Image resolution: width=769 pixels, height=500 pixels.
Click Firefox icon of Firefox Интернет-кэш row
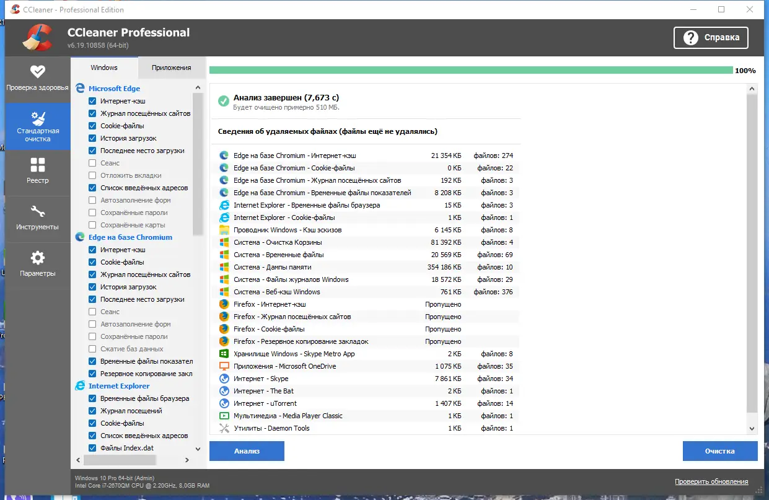point(224,304)
